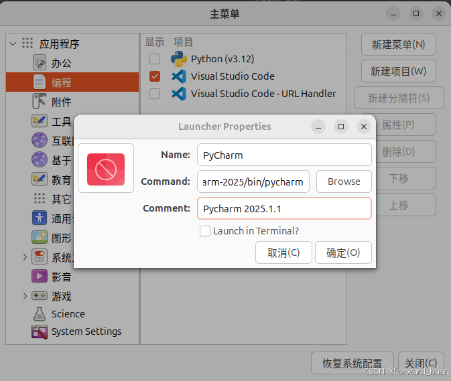Click the 图形 picture category icon

point(40,237)
